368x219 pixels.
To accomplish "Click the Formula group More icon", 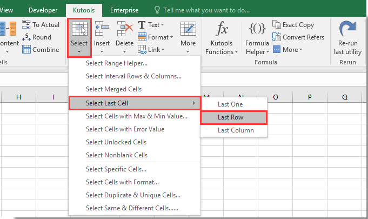I will coord(277,50).
